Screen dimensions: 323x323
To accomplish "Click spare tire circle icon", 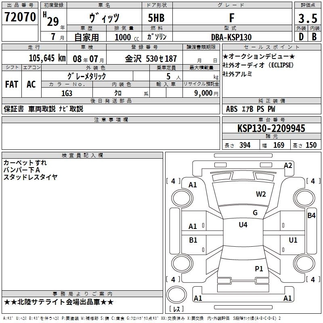I will click(176, 295).
